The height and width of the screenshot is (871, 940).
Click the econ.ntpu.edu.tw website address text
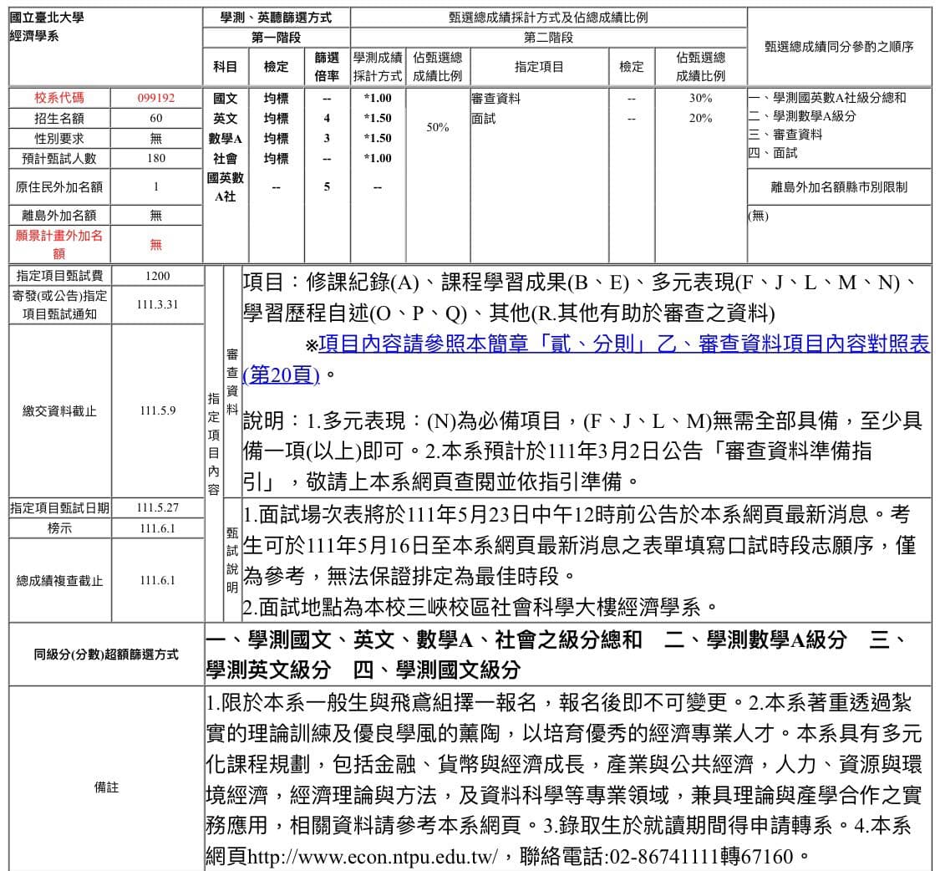[x=373, y=857]
